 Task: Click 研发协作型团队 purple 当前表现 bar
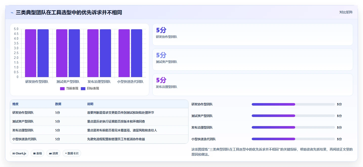click(x=31, y=53)
